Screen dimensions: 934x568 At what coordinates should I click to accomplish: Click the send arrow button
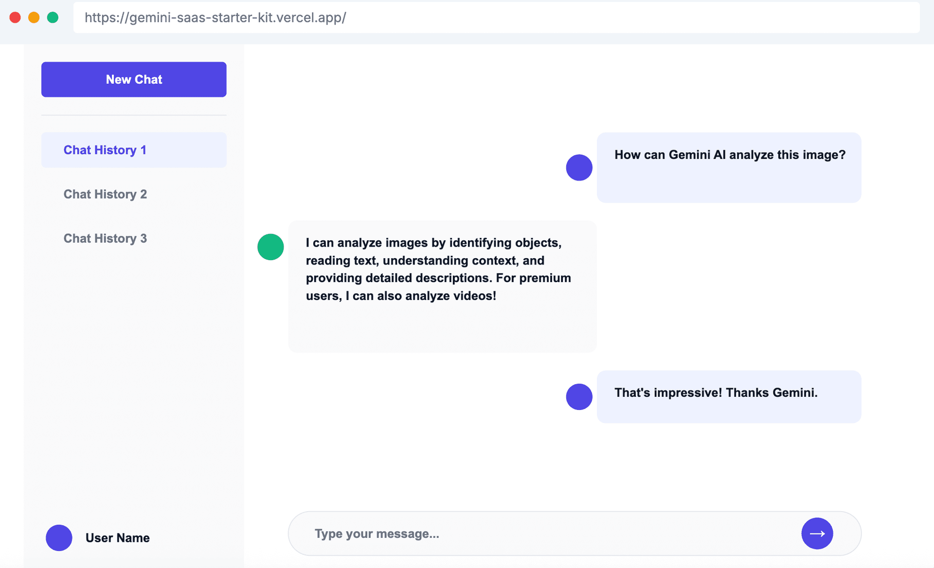coord(817,533)
